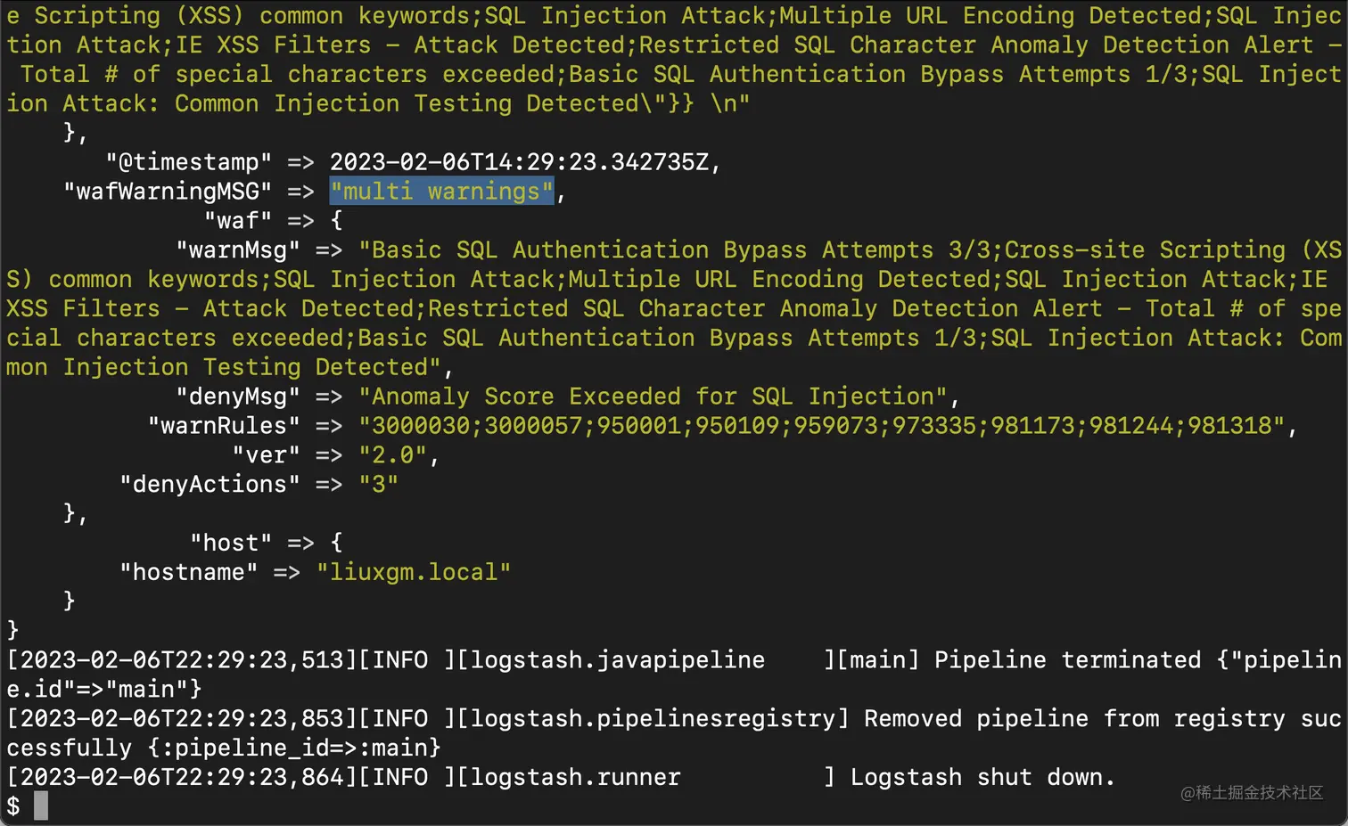Click the "denyMsg" key
The width and height of the screenshot is (1348, 826).
[238, 397]
